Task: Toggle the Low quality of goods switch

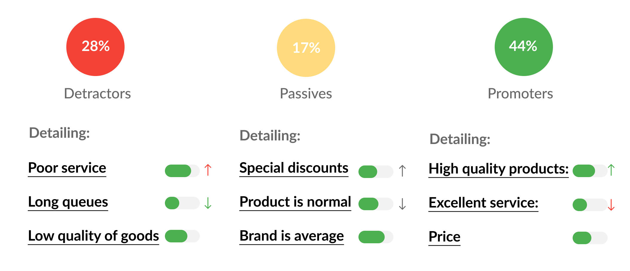Action: tap(182, 236)
